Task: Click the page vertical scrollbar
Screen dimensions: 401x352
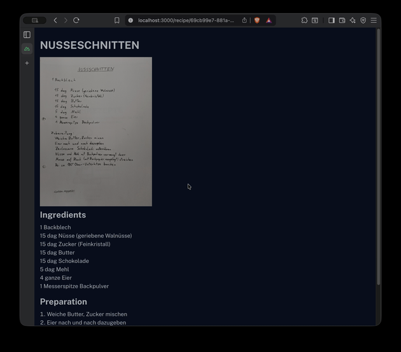Action: pos(378,159)
